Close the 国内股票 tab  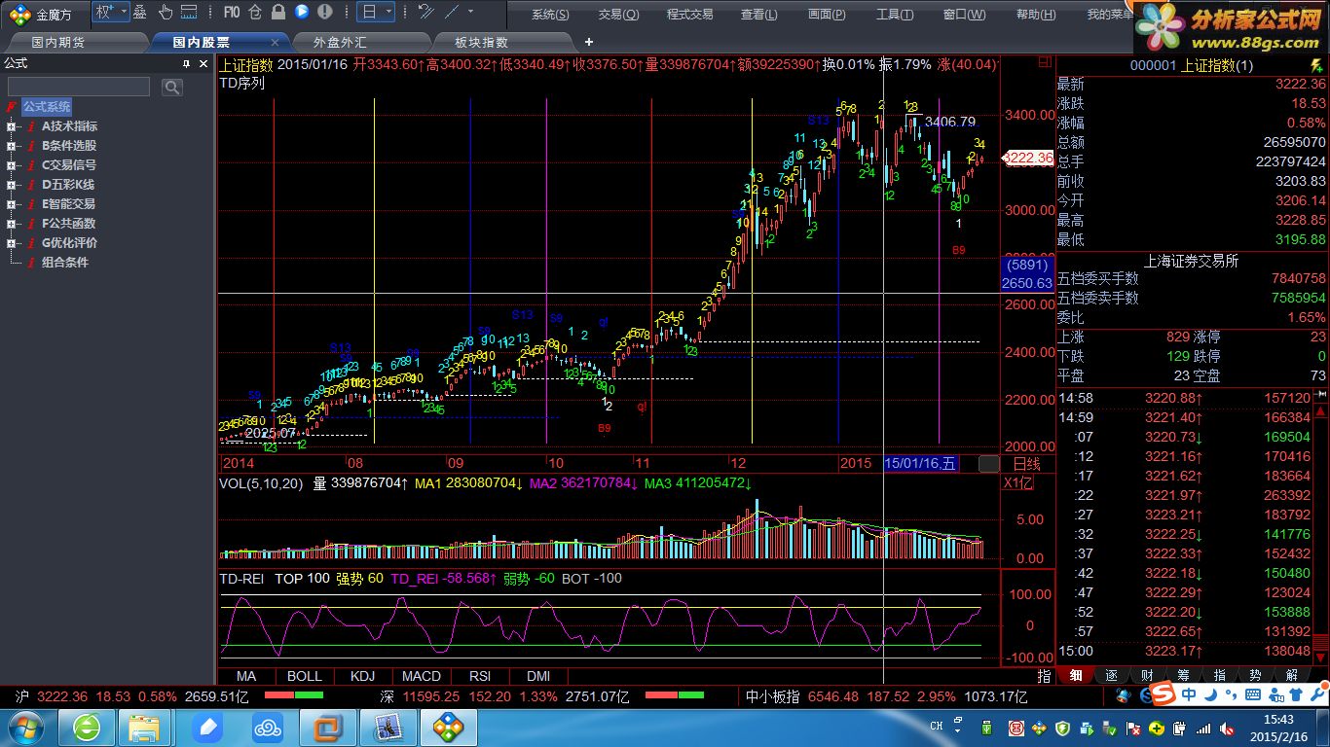point(275,43)
